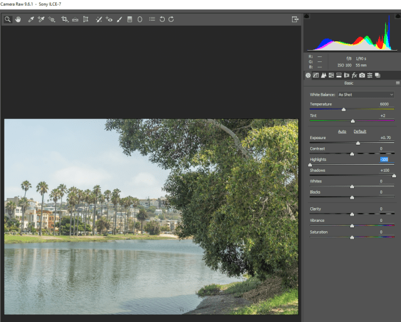Click the Auto tone link

point(342,132)
